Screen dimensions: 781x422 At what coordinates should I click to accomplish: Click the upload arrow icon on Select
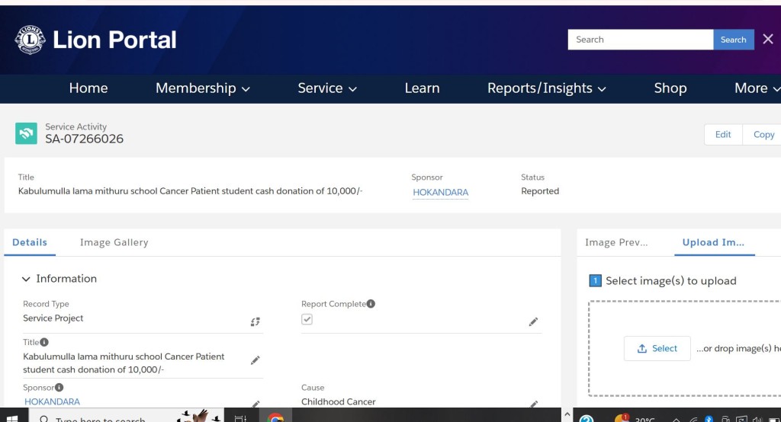tap(642, 348)
